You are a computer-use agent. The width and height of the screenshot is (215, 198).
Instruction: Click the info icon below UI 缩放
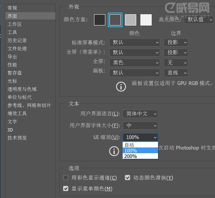[x=114, y=151]
